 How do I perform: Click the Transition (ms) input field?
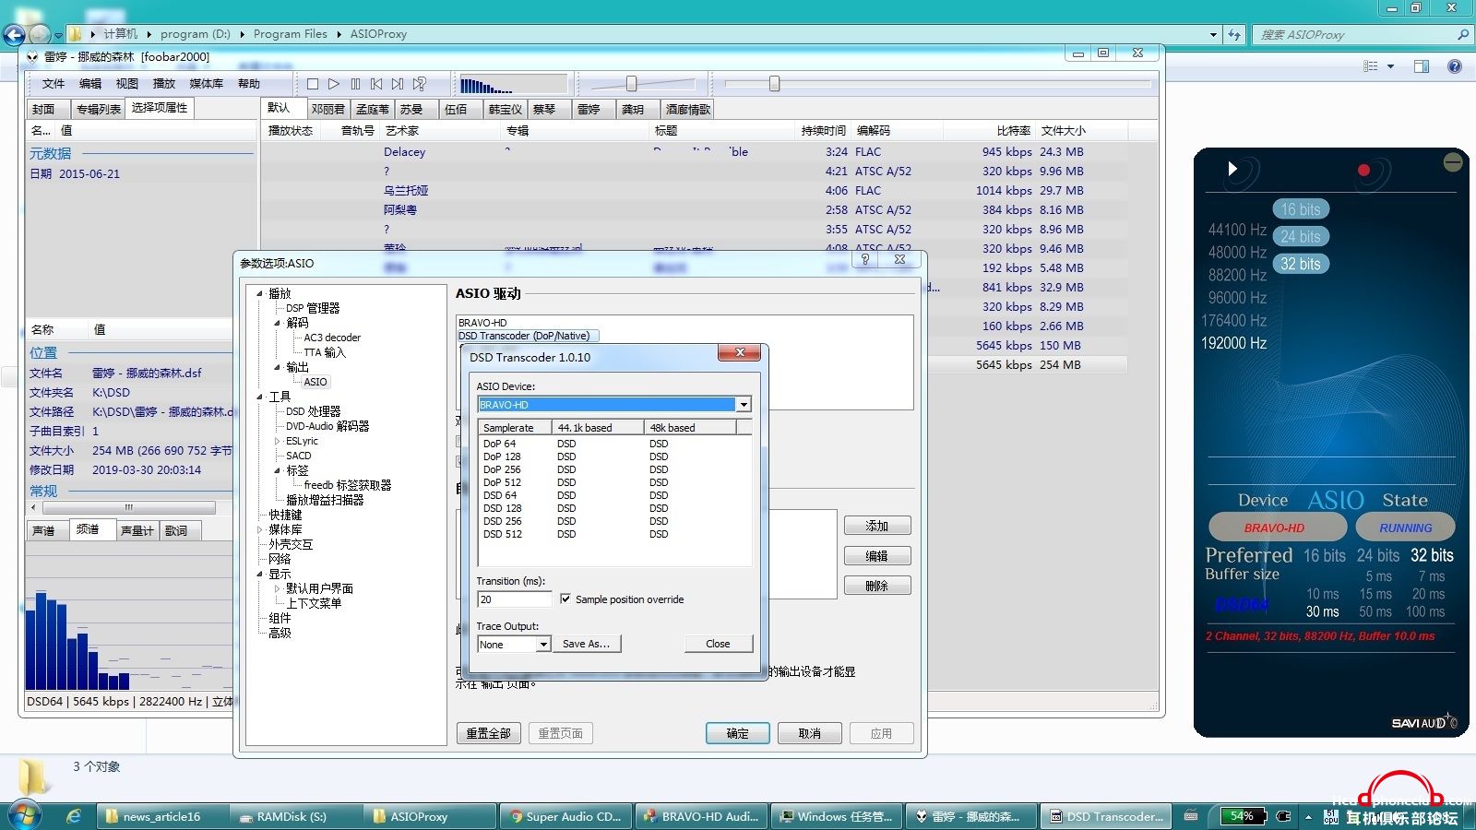point(514,599)
